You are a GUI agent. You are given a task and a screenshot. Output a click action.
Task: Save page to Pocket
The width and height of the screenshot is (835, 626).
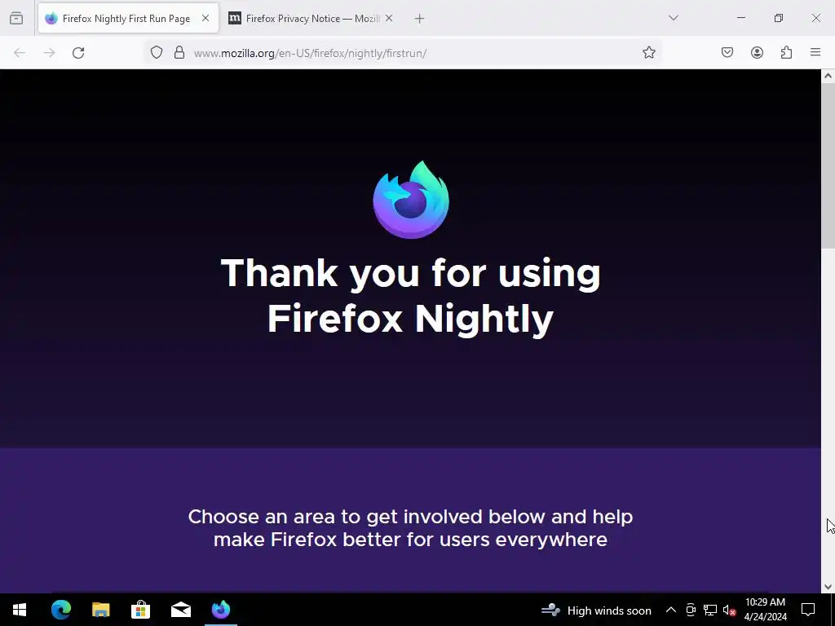[727, 52]
